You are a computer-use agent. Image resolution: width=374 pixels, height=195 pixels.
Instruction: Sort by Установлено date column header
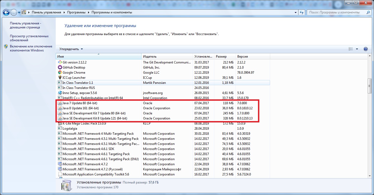pos(204,57)
